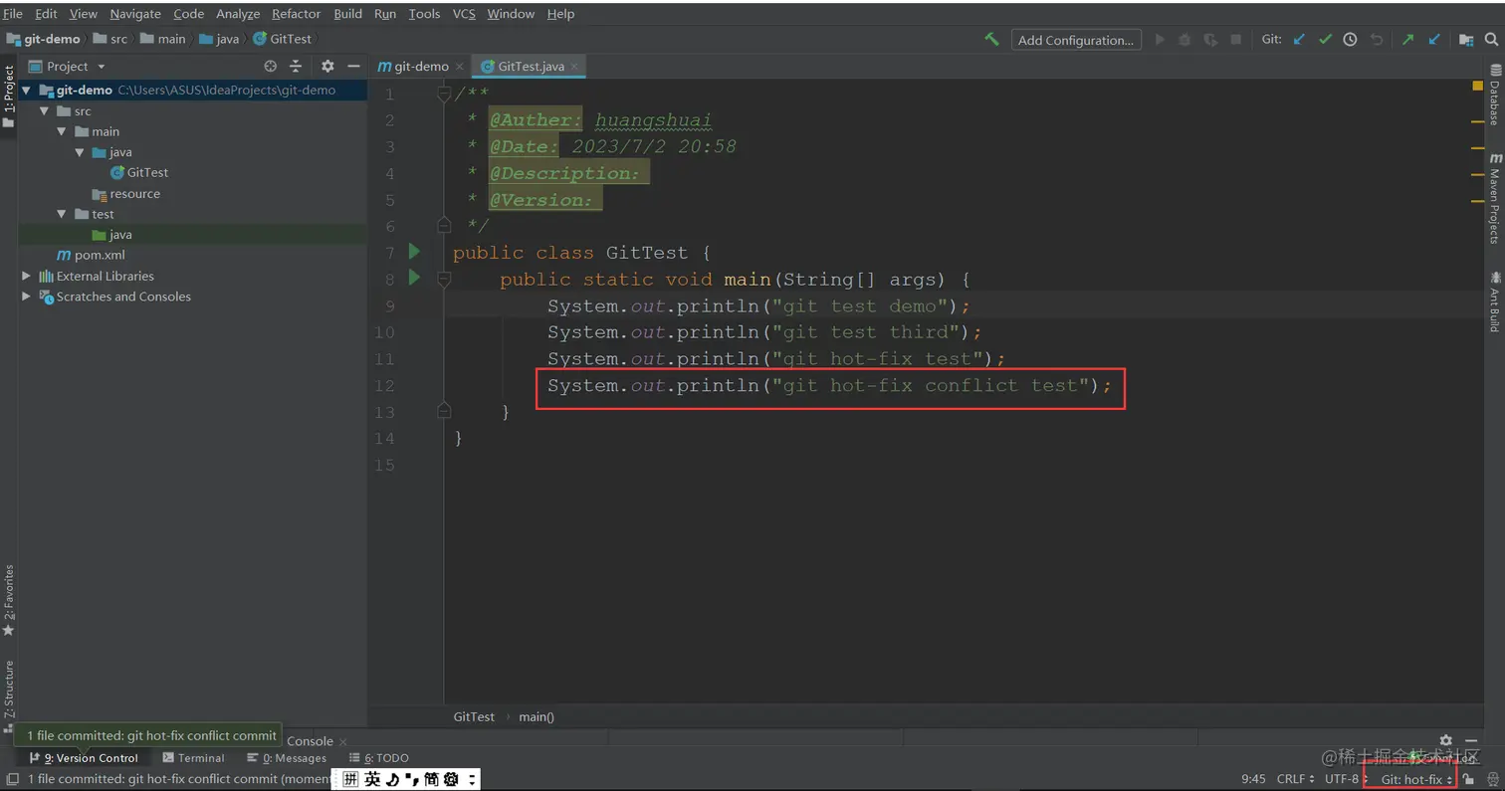Click the Debug bug icon in toolbar

click(1184, 40)
